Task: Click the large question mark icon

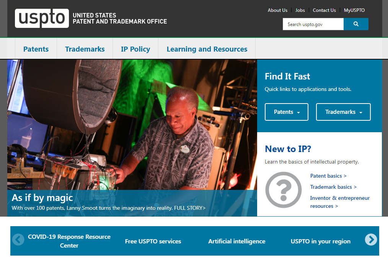Action: click(x=284, y=190)
